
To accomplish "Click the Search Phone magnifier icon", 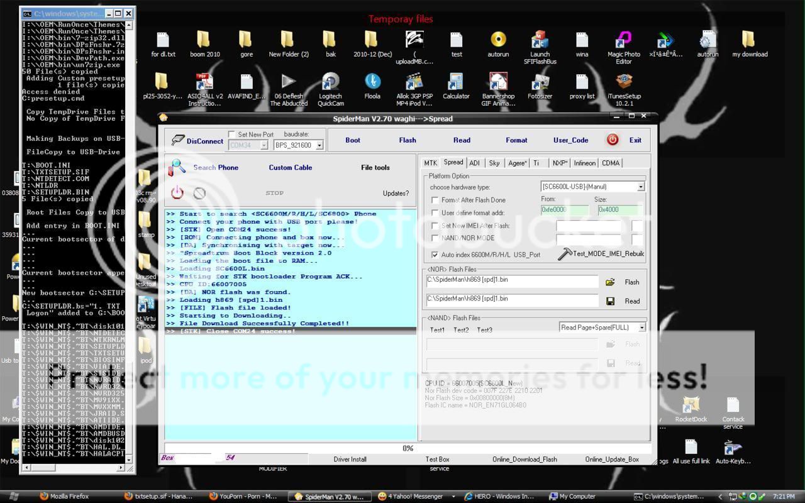I will [x=177, y=167].
